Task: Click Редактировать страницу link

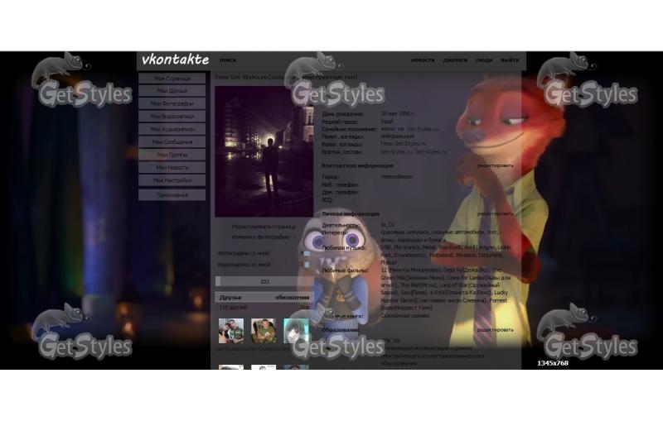Action: tap(264, 227)
